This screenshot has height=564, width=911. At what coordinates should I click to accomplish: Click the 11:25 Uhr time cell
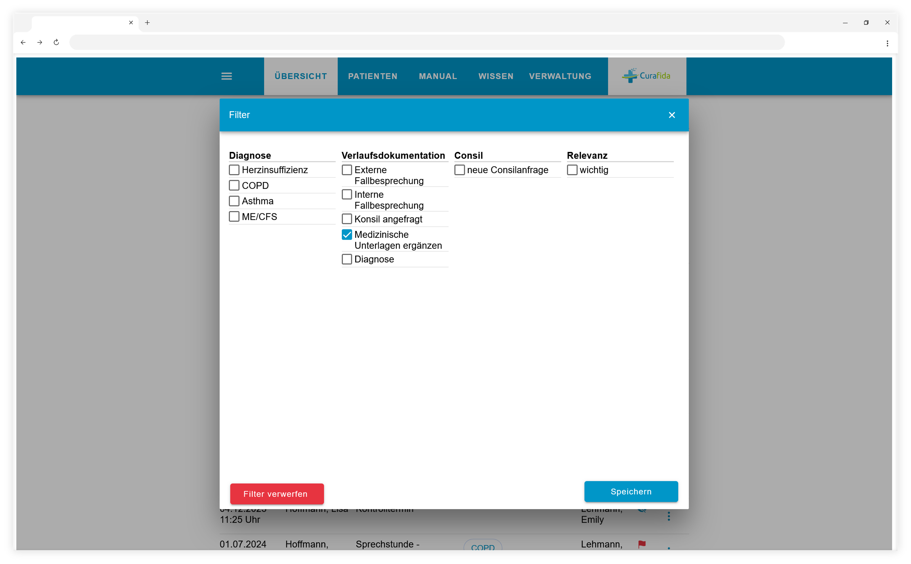click(240, 519)
